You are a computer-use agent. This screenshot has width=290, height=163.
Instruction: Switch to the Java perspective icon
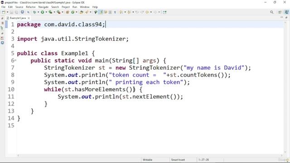pos(286,12)
